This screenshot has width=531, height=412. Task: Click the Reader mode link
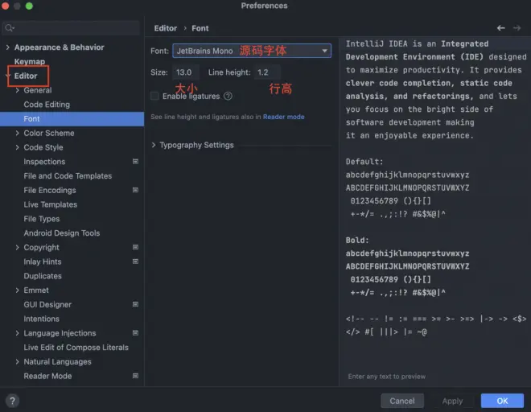pyautogui.click(x=284, y=117)
